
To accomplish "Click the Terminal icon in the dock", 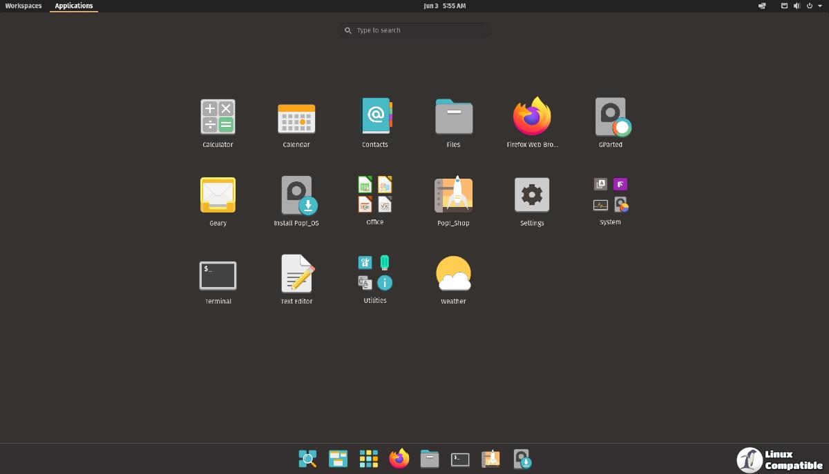I will [x=460, y=459].
